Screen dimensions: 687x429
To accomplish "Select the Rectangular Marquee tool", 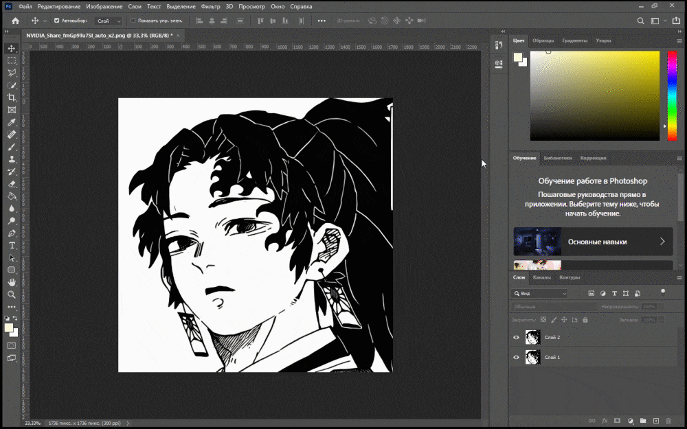I will pyautogui.click(x=12, y=61).
